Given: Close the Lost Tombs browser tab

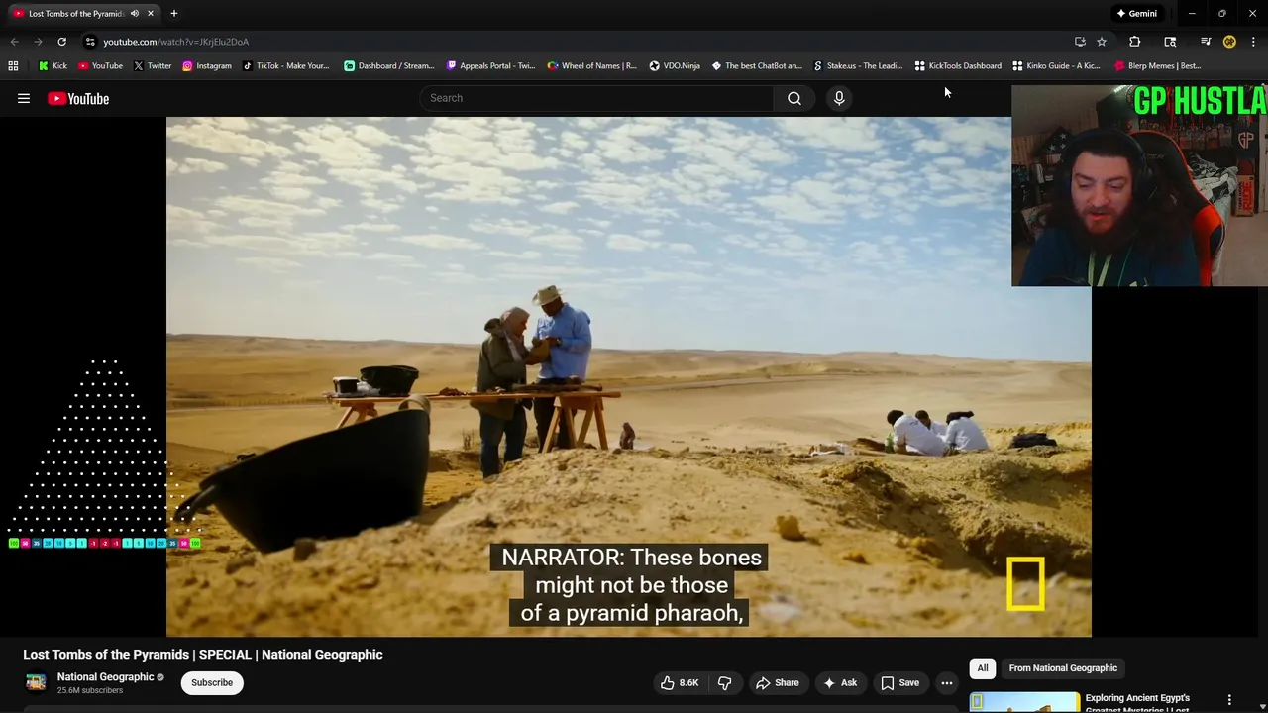Looking at the screenshot, I should [151, 14].
